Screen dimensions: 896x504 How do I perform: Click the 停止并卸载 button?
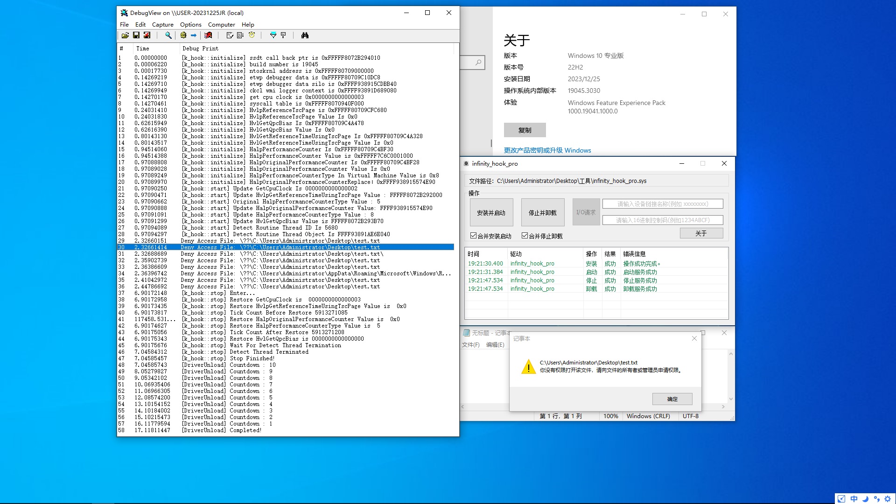coord(542,212)
